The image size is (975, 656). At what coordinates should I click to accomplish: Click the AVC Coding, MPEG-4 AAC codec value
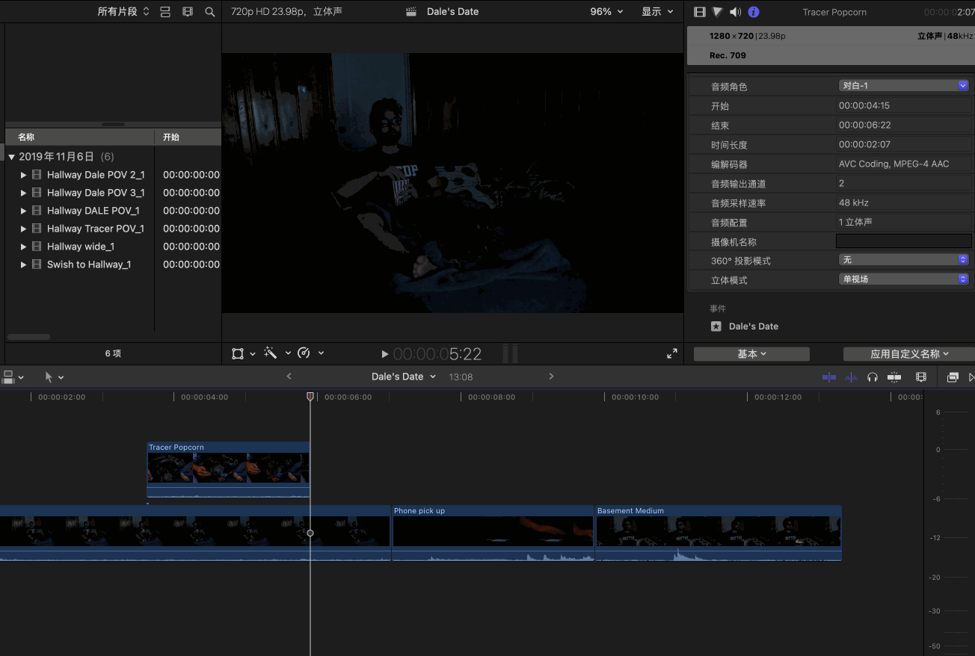[894, 164]
